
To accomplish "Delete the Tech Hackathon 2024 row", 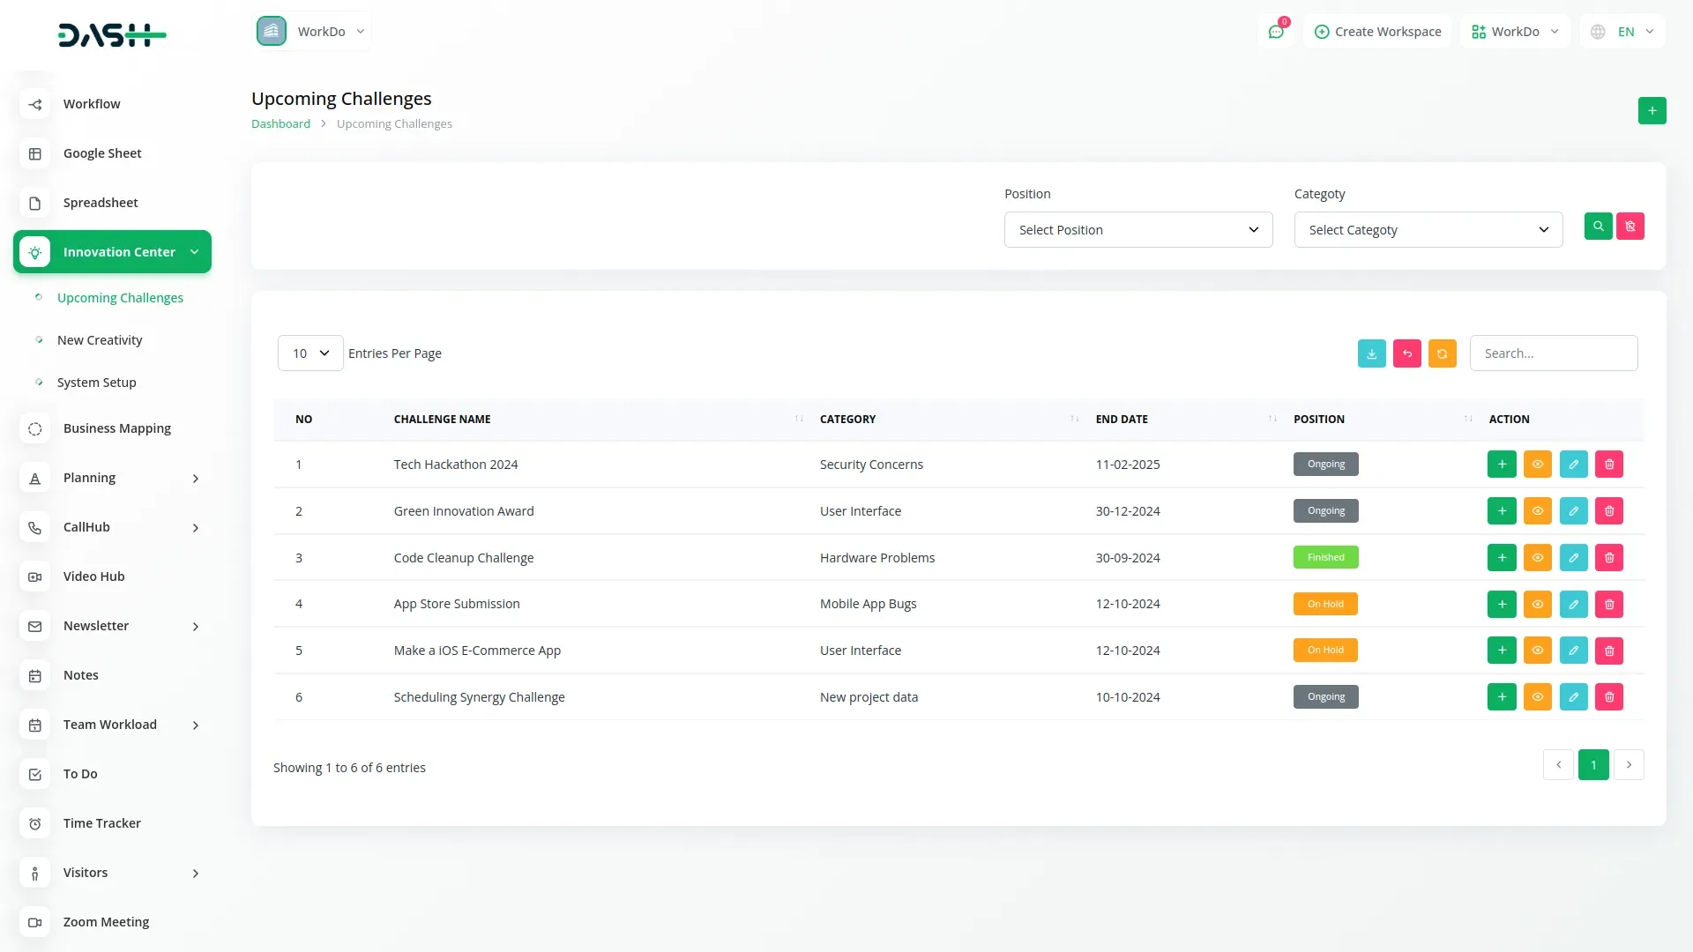I will point(1608,465).
